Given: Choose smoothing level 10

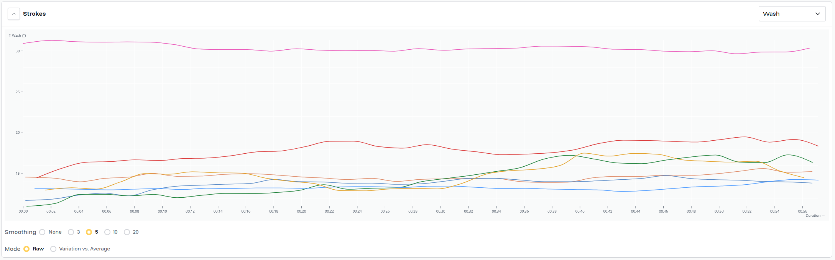Looking at the screenshot, I should (107, 232).
